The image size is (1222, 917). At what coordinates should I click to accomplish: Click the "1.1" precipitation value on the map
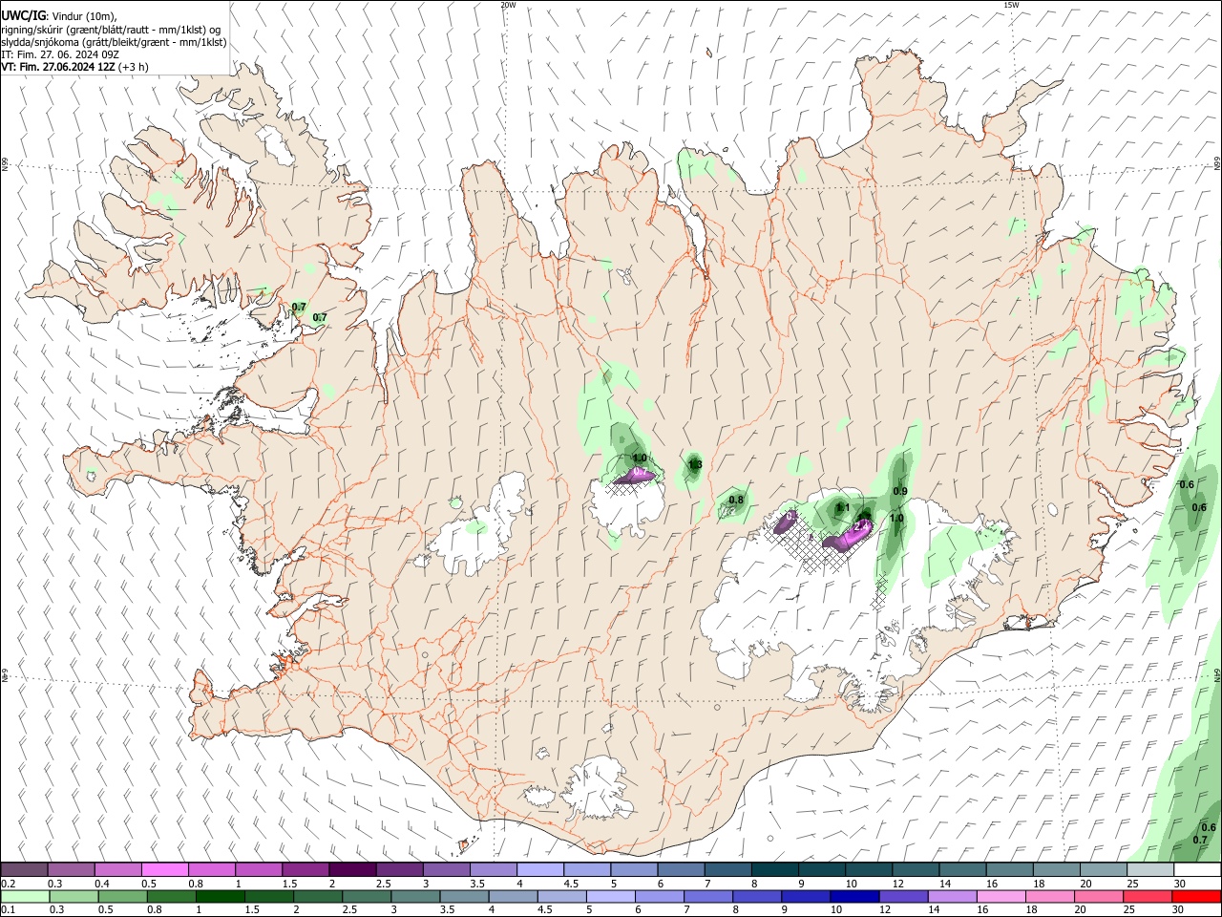tap(842, 507)
